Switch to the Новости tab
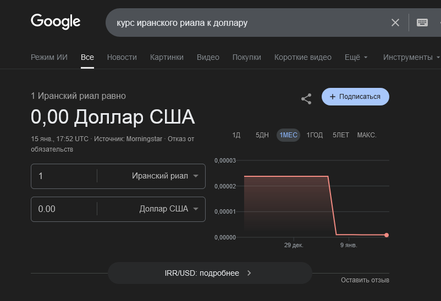 point(122,57)
